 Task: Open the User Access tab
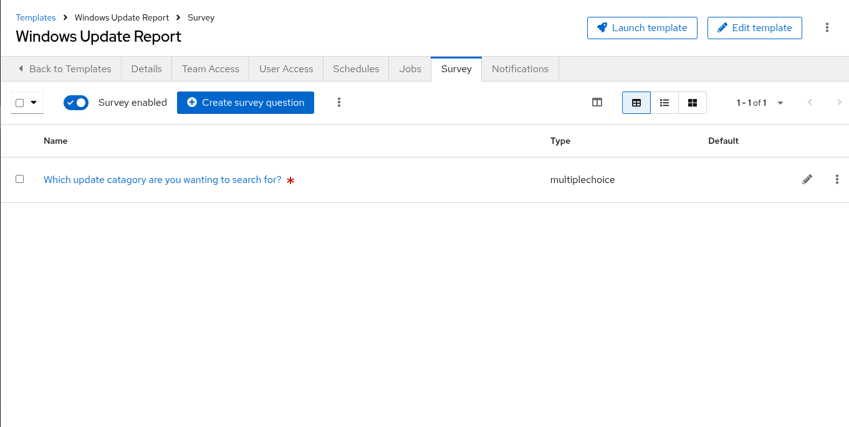pyautogui.click(x=286, y=69)
